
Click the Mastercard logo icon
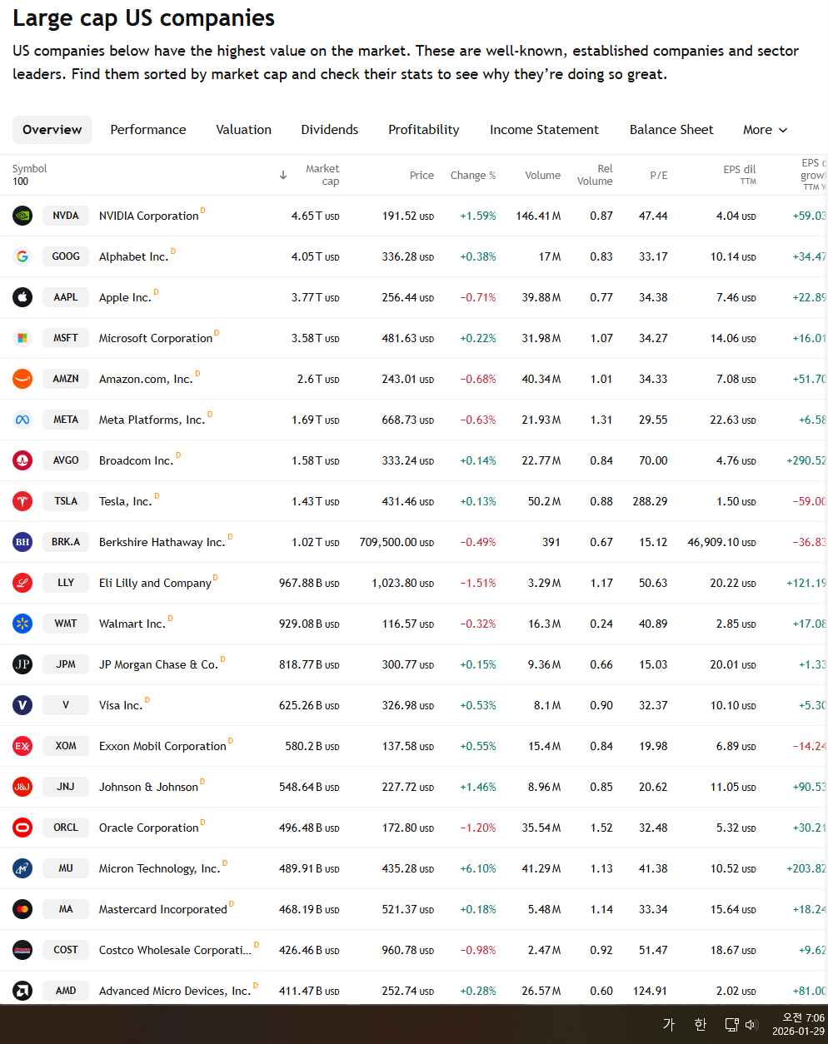click(x=22, y=909)
